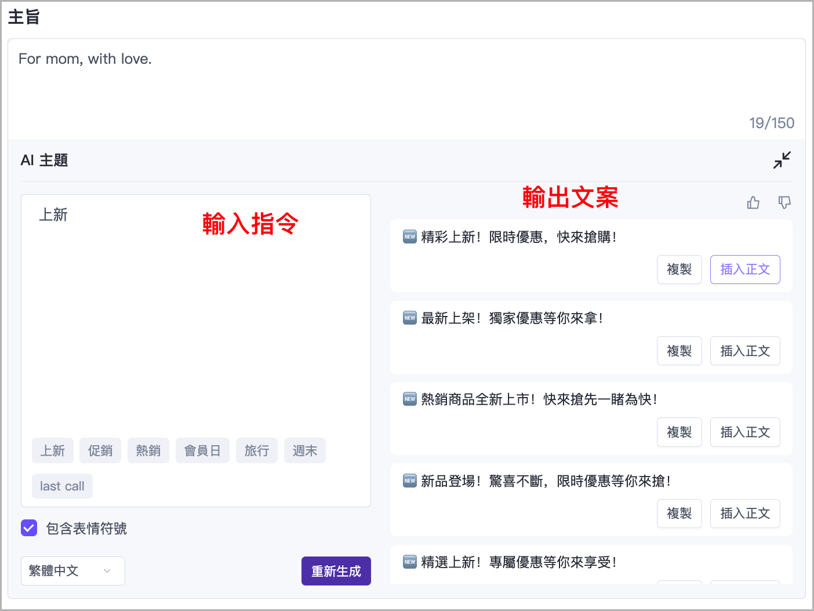
Task: Select the last call keyword tag
Action: (x=62, y=486)
